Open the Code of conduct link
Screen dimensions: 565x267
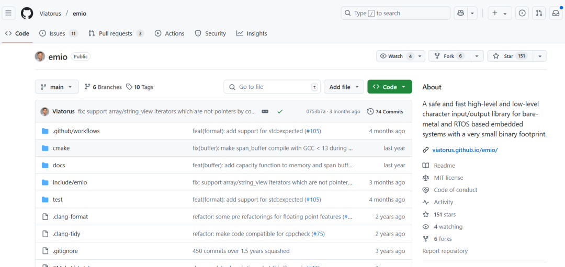[456, 190]
